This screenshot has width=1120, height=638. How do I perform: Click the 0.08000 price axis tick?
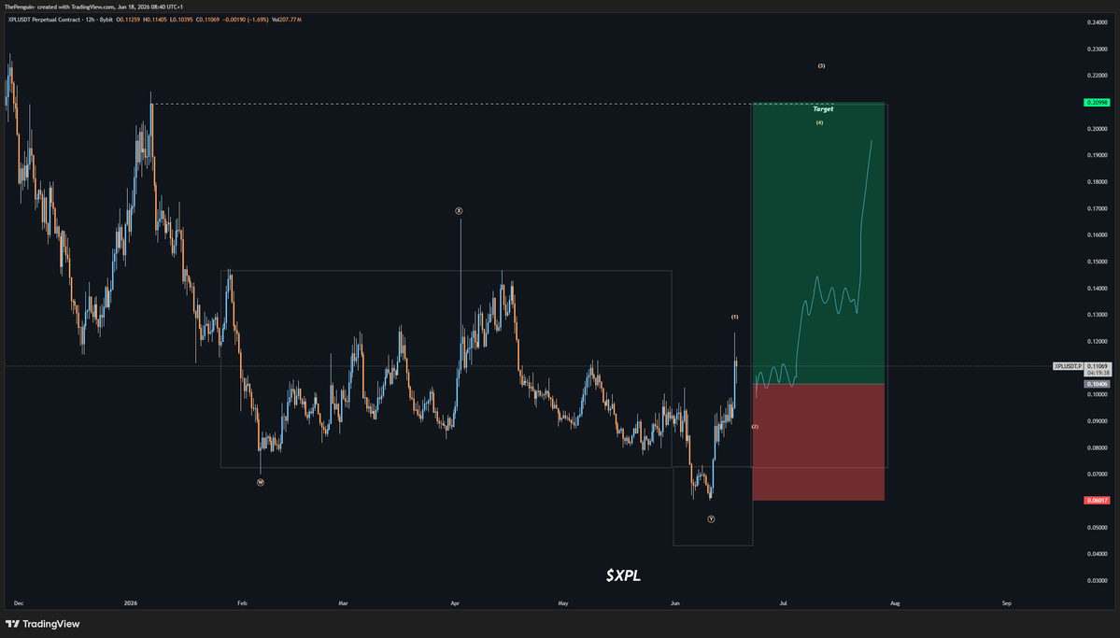(1098, 448)
